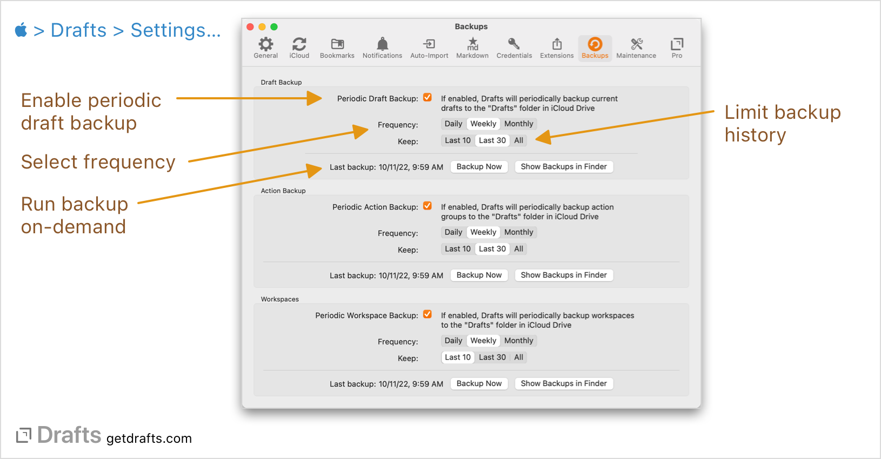
Task: Show draft backups in Finder
Action: point(564,167)
